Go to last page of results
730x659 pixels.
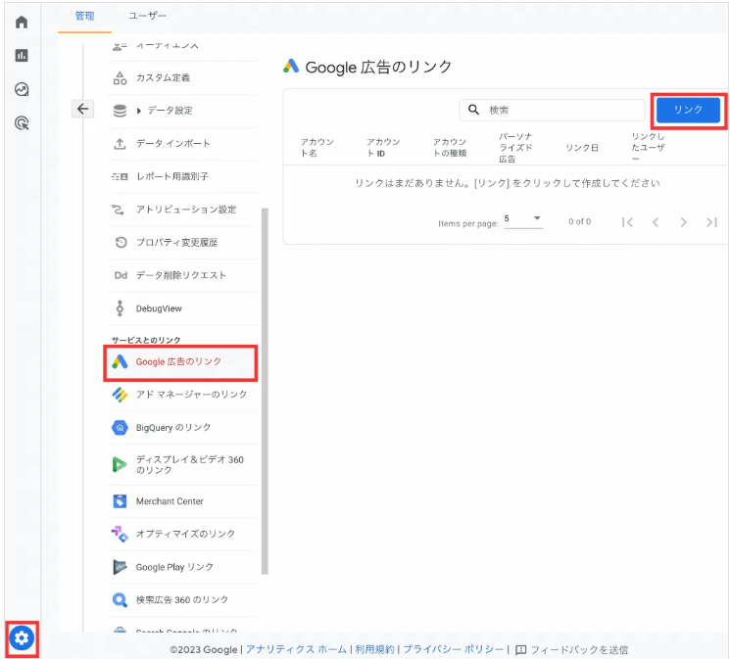[711, 222]
